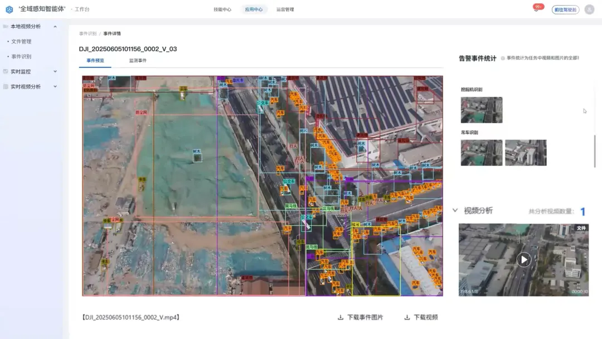Switch to the 监测事件 tab
Screen dimensions: 602x339
pyautogui.click(x=138, y=61)
